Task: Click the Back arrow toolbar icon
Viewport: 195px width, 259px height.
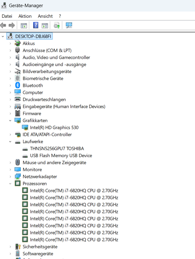Action: point(3,25)
